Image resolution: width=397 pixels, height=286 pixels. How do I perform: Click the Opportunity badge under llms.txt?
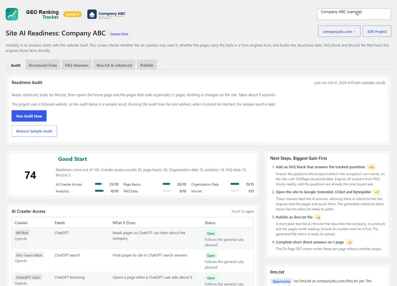click(281, 281)
